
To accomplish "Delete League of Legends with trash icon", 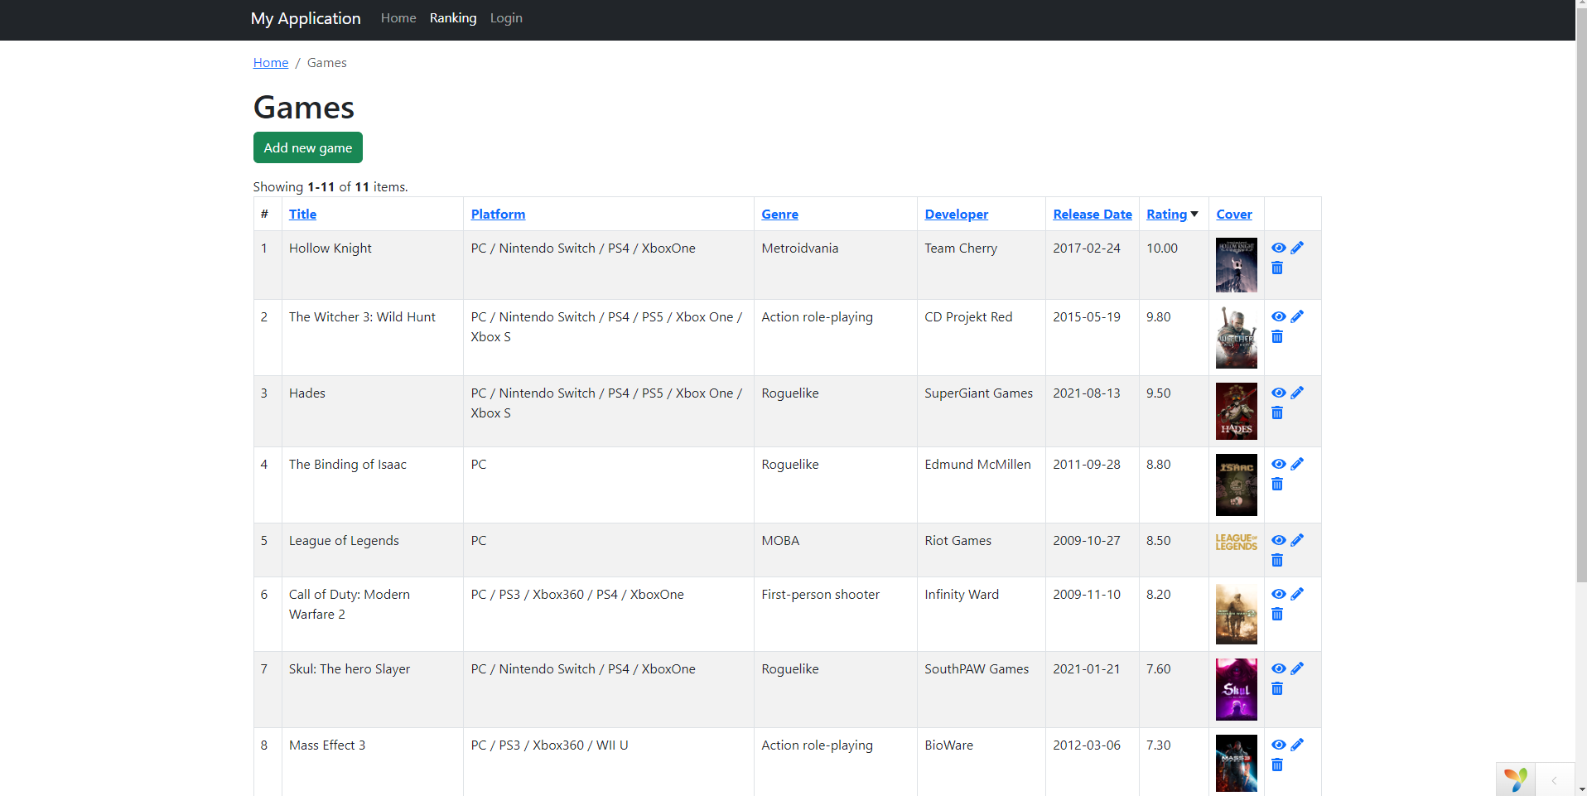I will point(1277,560).
